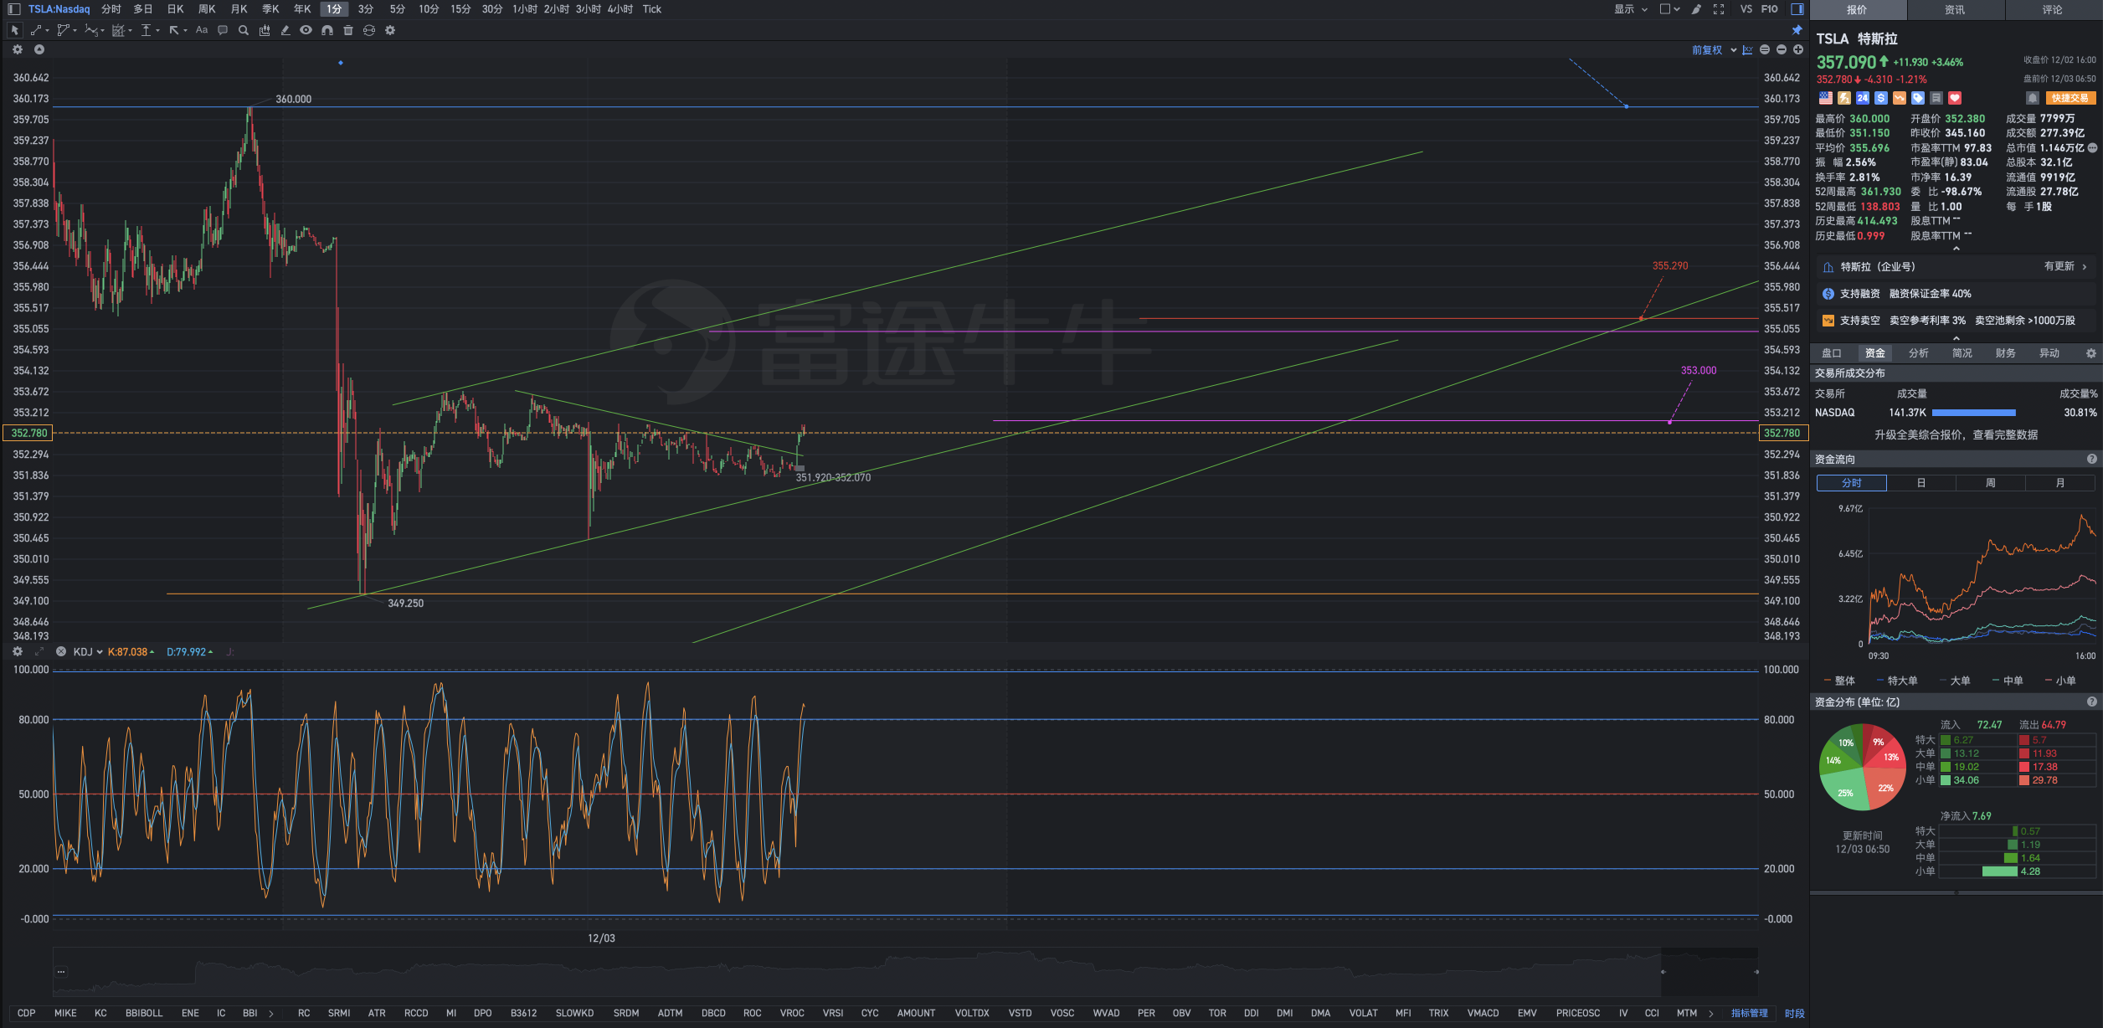Switch to the 分析 tab
This screenshot has width=2103, height=1028.
(1919, 353)
